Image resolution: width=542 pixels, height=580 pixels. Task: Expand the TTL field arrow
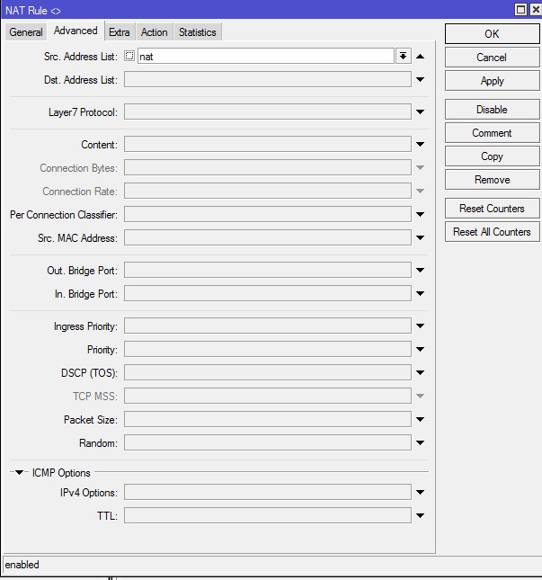420,516
